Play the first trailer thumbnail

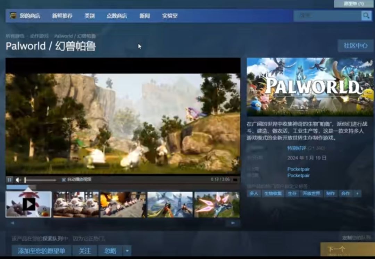[x=28, y=204]
